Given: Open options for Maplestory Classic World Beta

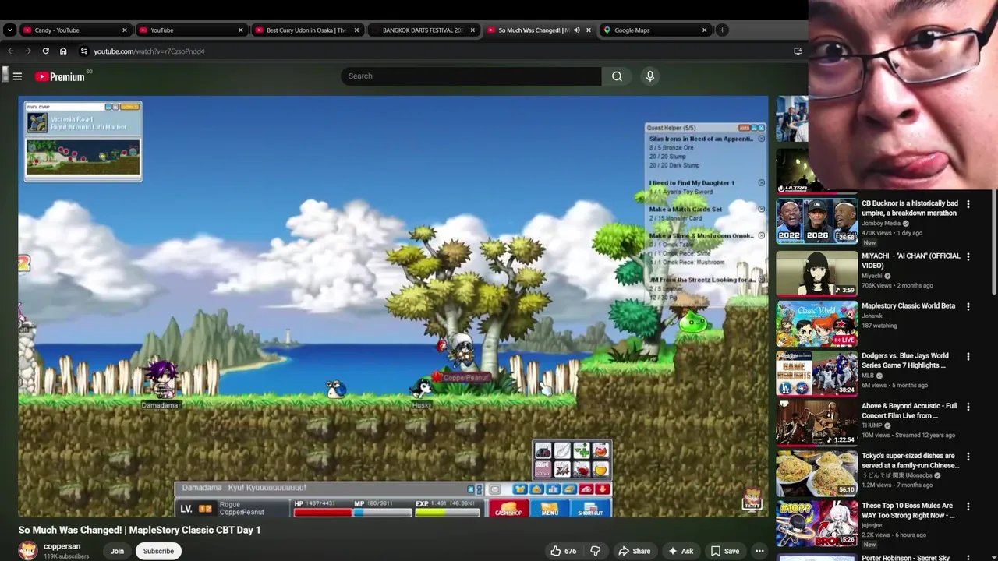Looking at the screenshot, I should pos(968,306).
